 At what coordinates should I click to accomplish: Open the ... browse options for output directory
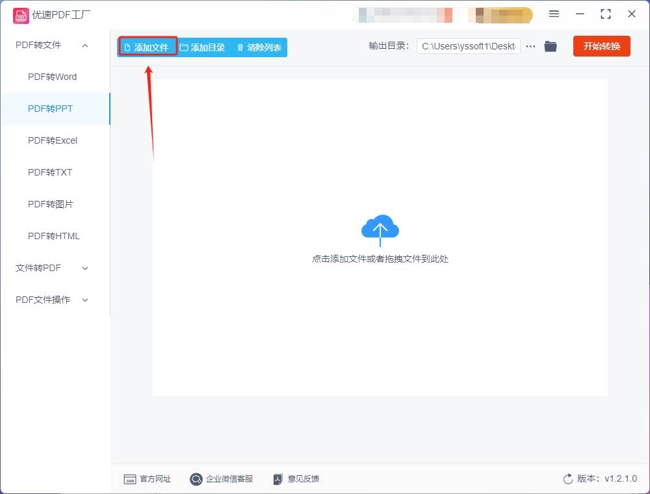pyautogui.click(x=530, y=46)
